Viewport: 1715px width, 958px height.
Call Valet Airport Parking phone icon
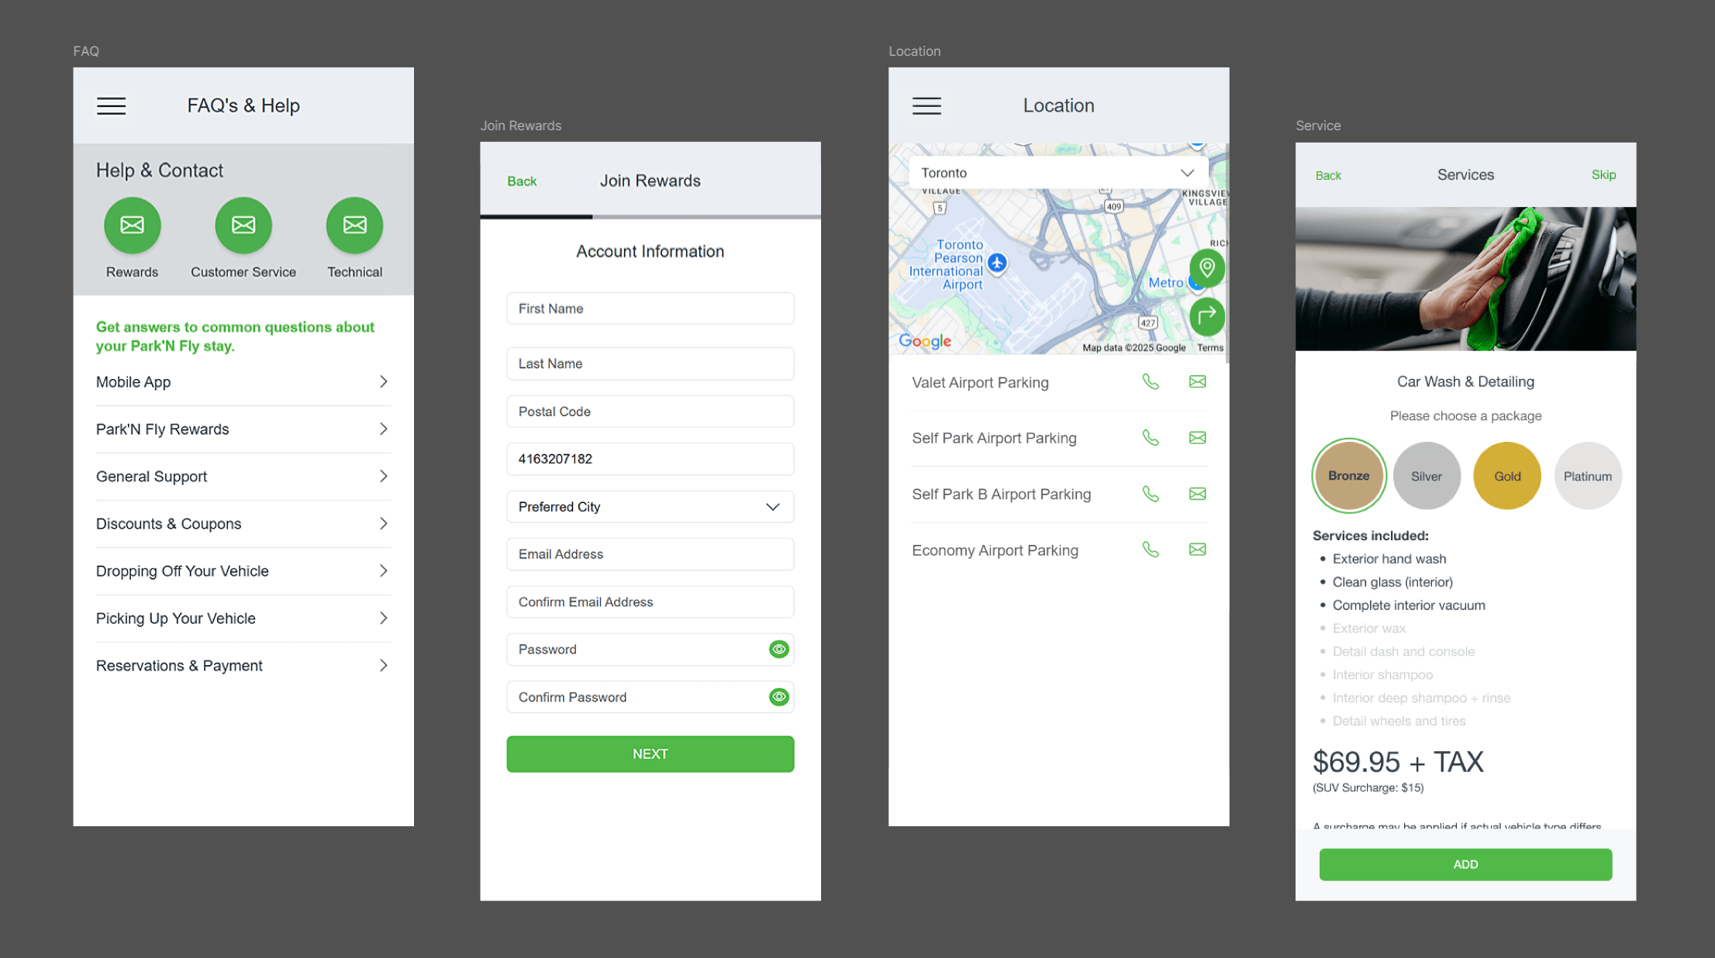(1151, 382)
